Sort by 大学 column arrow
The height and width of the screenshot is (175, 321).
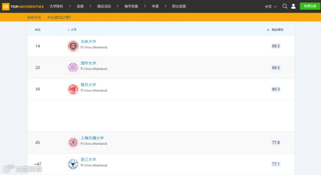pos(68,30)
